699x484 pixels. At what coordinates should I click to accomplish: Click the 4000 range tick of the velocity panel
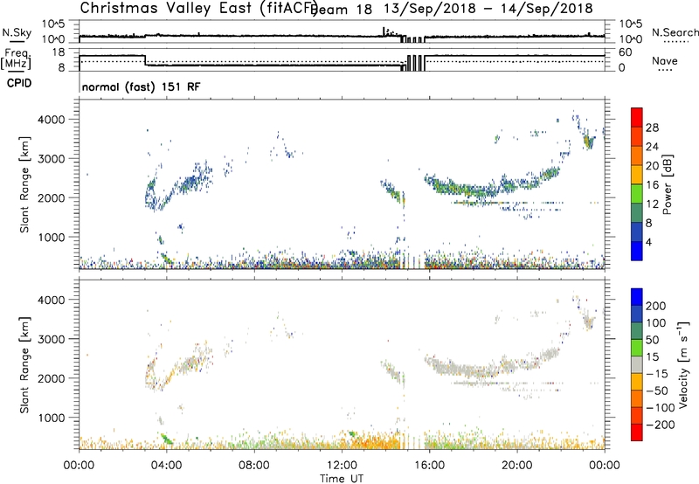coord(52,300)
